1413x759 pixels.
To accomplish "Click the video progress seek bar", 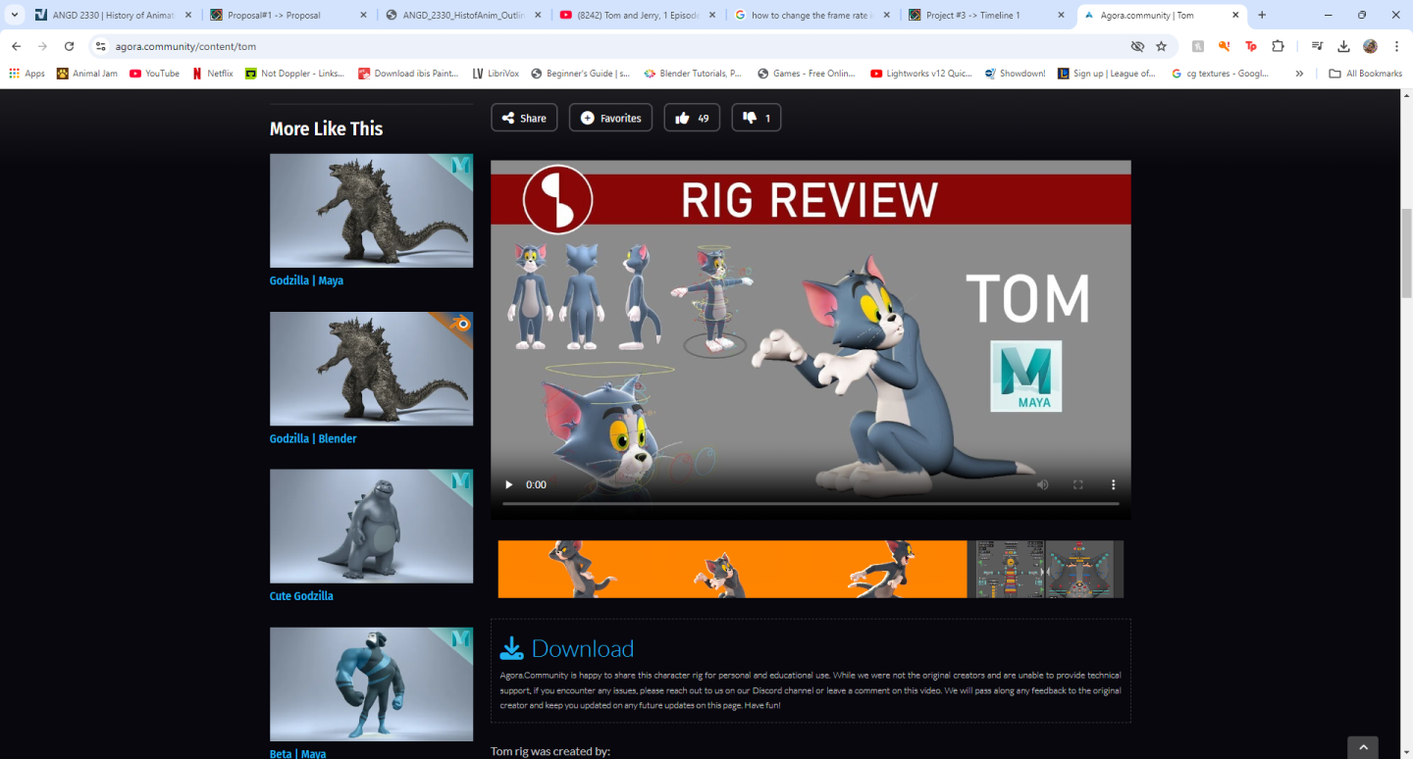I will (811, 503).
